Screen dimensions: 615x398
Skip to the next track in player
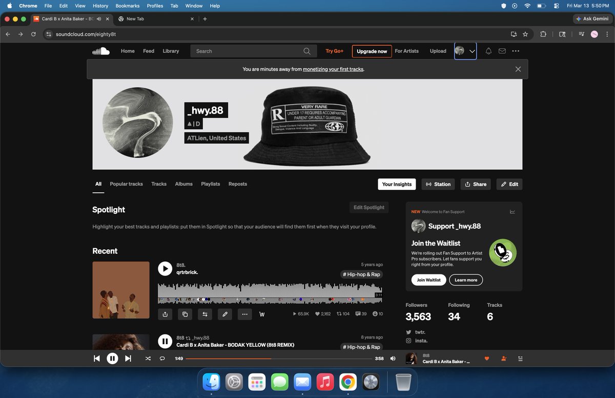128,359
